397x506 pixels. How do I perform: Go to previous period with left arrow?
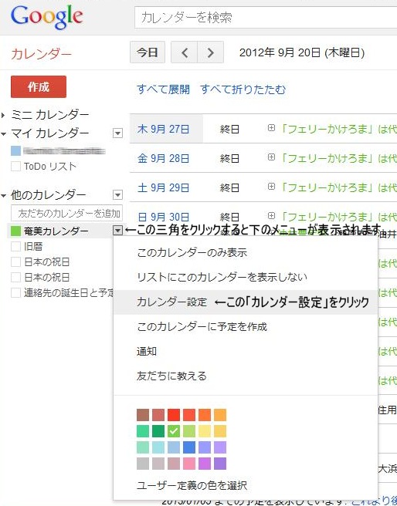pos(184,52)
